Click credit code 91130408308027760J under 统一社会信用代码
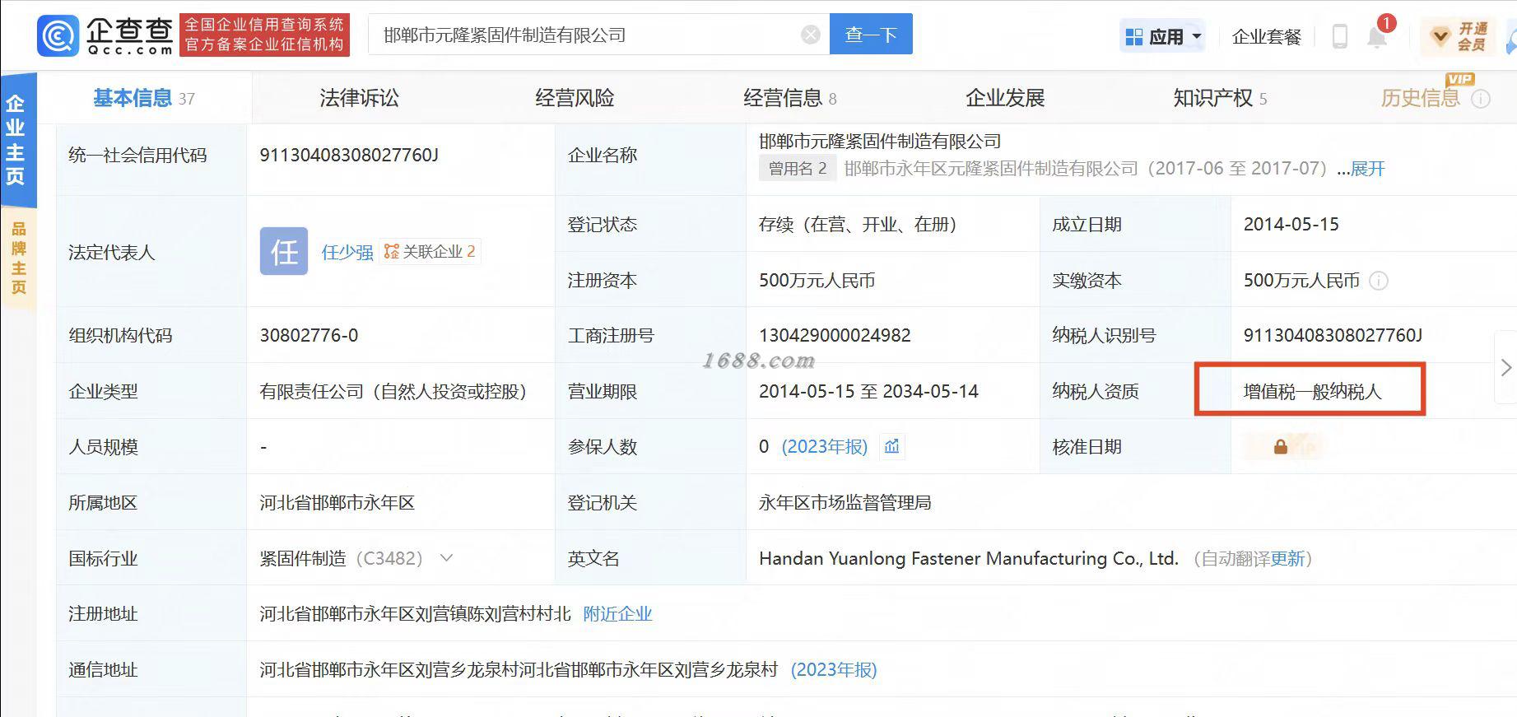Viewport: 1517px width, 717px height. 349,155
